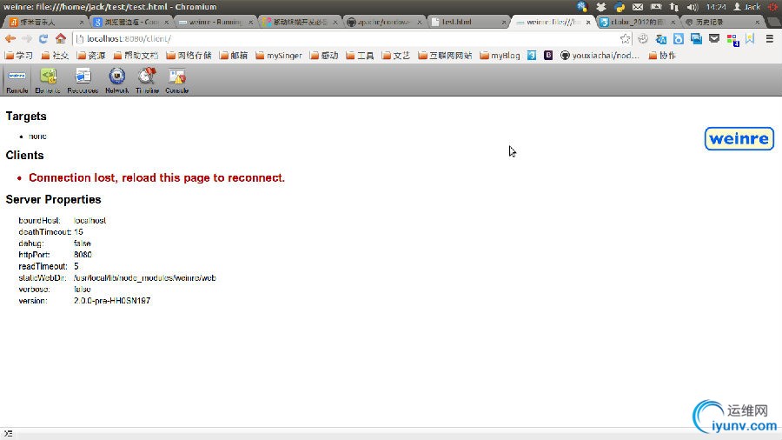Viewport: 782px width, 440px height.
Task: Click the screenshot pictures extension icon
Action: [x=696, y=38]
